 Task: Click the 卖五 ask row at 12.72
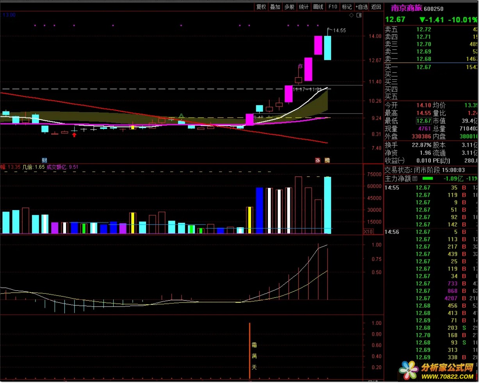click(431, 29)
